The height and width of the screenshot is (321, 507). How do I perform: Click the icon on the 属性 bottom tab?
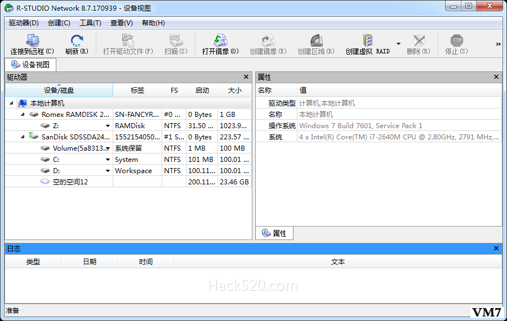[x=266, y=233]
